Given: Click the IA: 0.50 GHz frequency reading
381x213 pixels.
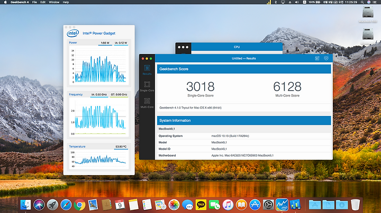Looking at the screenshot, I should coord(99,95).
